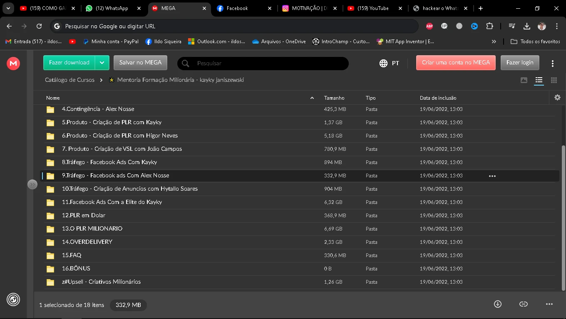Click the transfers icon in sidebar
566x319 pixels.
13,299
